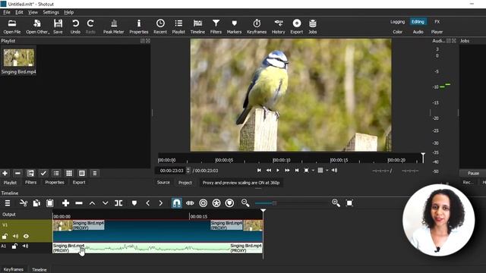
Task: Click the current timecode input field
Action: click(171, 171)
